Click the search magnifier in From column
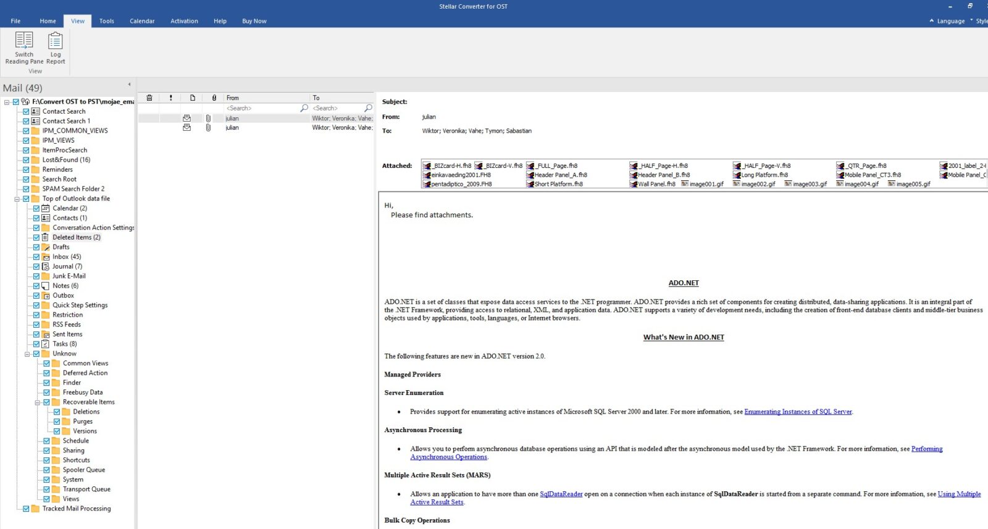The image size is (988, 529). tap(304, 108)
